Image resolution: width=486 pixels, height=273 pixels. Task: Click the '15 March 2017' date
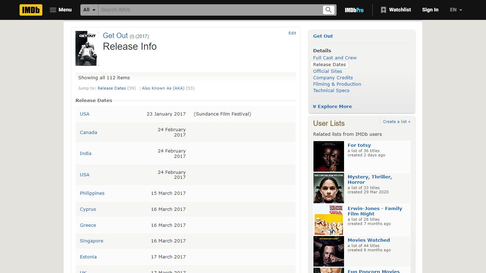[168, 193]
